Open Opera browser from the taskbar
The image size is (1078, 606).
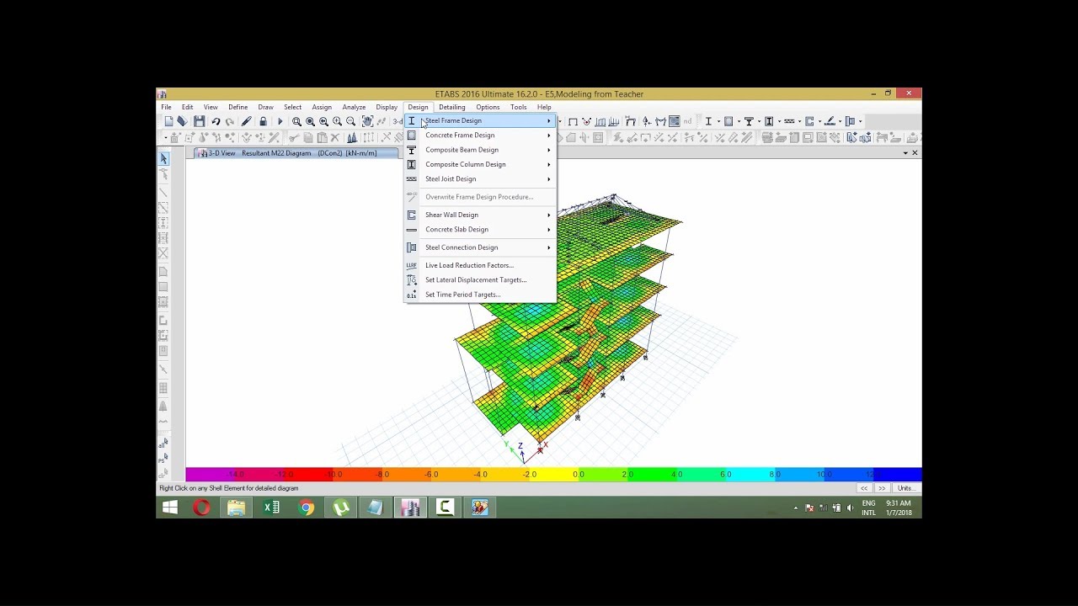pyautogui.click(x=201, y=508)
